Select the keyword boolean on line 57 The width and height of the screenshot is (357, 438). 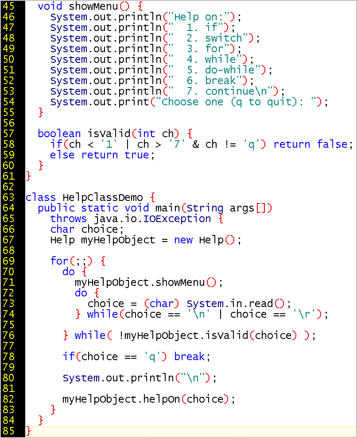(59, 133)
